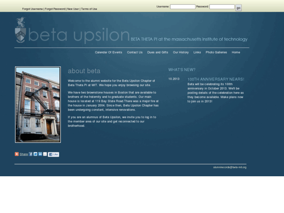
Task: Navigate to Home menu item
Action: coord(236,52)
